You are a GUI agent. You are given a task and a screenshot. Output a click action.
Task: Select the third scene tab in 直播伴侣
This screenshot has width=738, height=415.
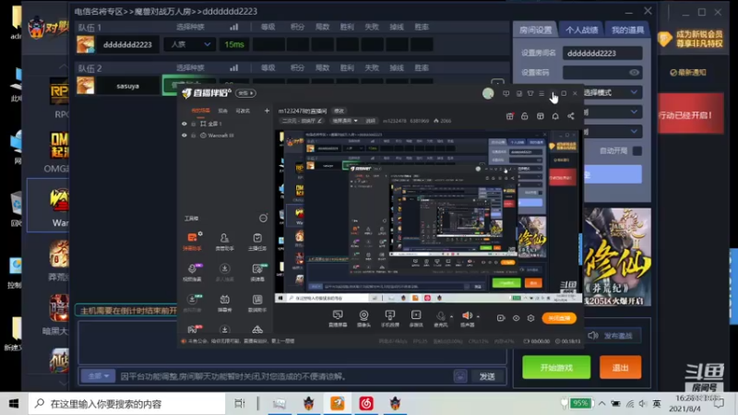[x=243, y=111]
